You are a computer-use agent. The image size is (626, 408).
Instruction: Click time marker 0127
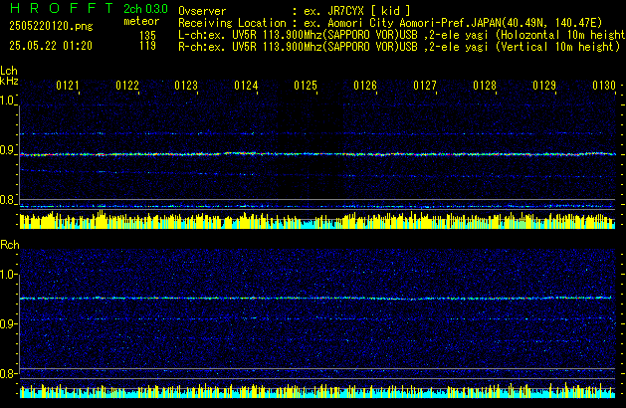click(x=425, y=86)
